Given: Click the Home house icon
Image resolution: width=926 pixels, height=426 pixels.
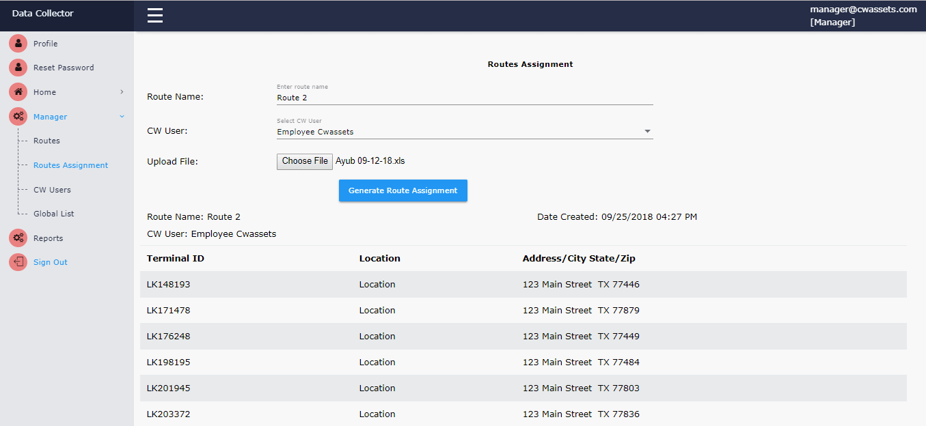Looking at the screenshot, I should pyautogui.click(x=18, y=92).
